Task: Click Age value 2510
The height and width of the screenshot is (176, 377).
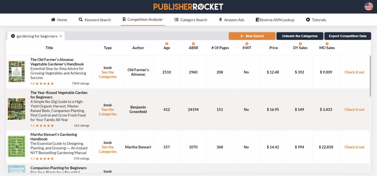Action: coord(167,72)
